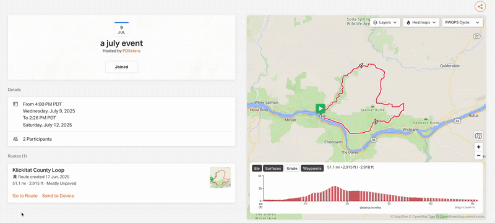The width and height of the screenshot is (495, 223).
Task: Click the calendar icon beside event time
Action: 15,104
